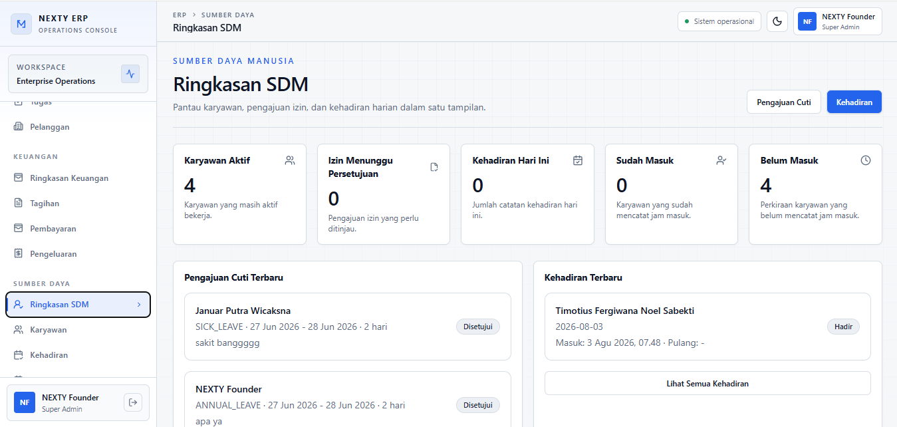Click the Hadir status badge

pos(844,327)
